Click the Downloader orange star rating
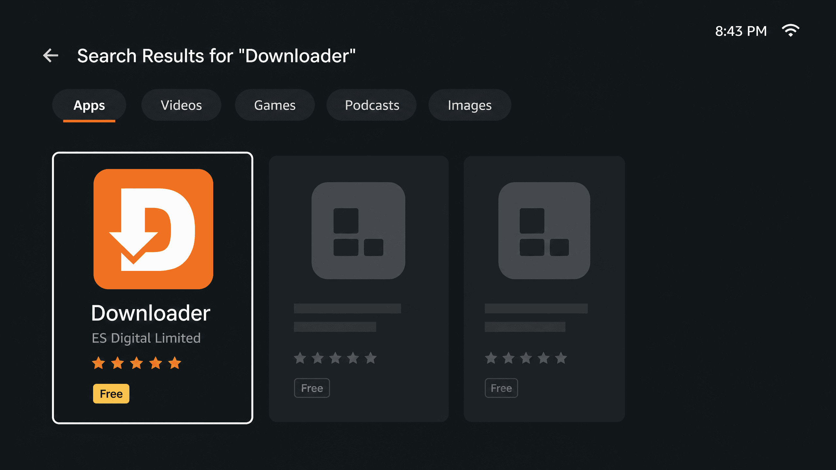Viewport: 836px width, 470px height. [x=137, y=363]
